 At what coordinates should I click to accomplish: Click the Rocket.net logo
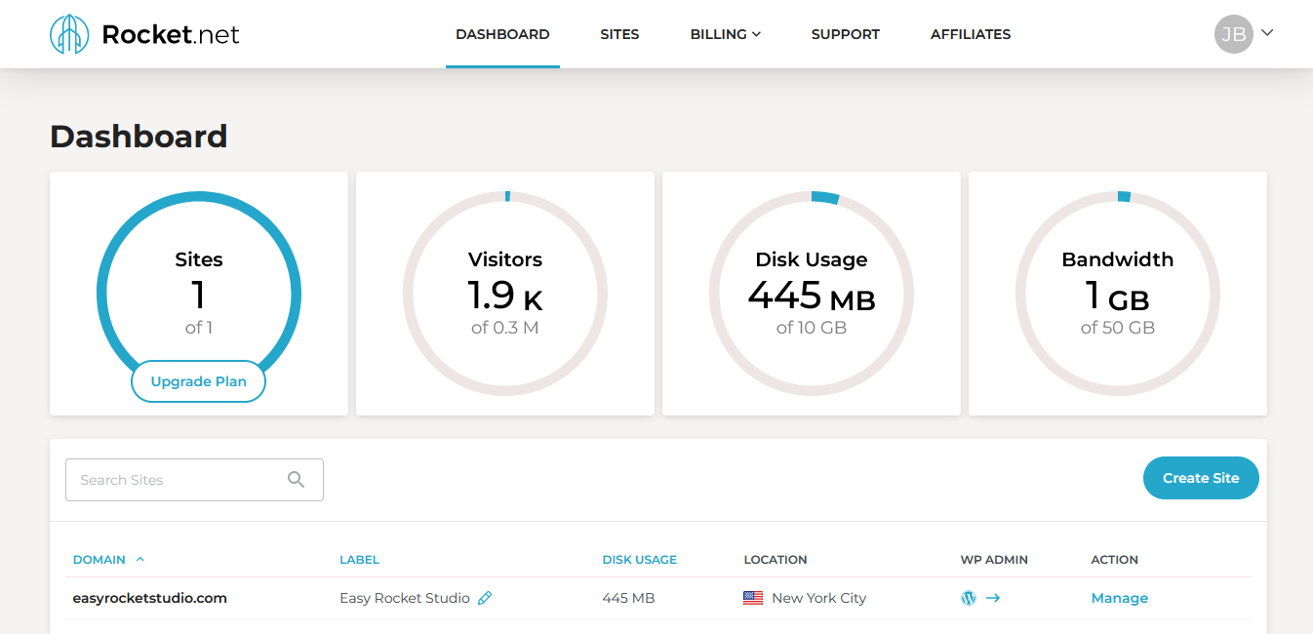[144, 35]
